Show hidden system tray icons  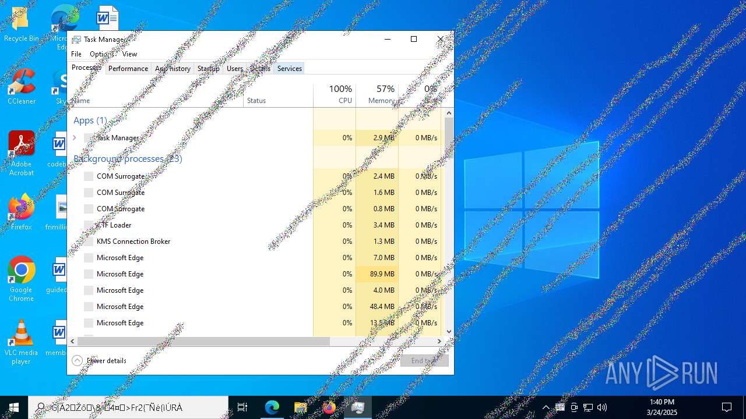tap(546, 407)
